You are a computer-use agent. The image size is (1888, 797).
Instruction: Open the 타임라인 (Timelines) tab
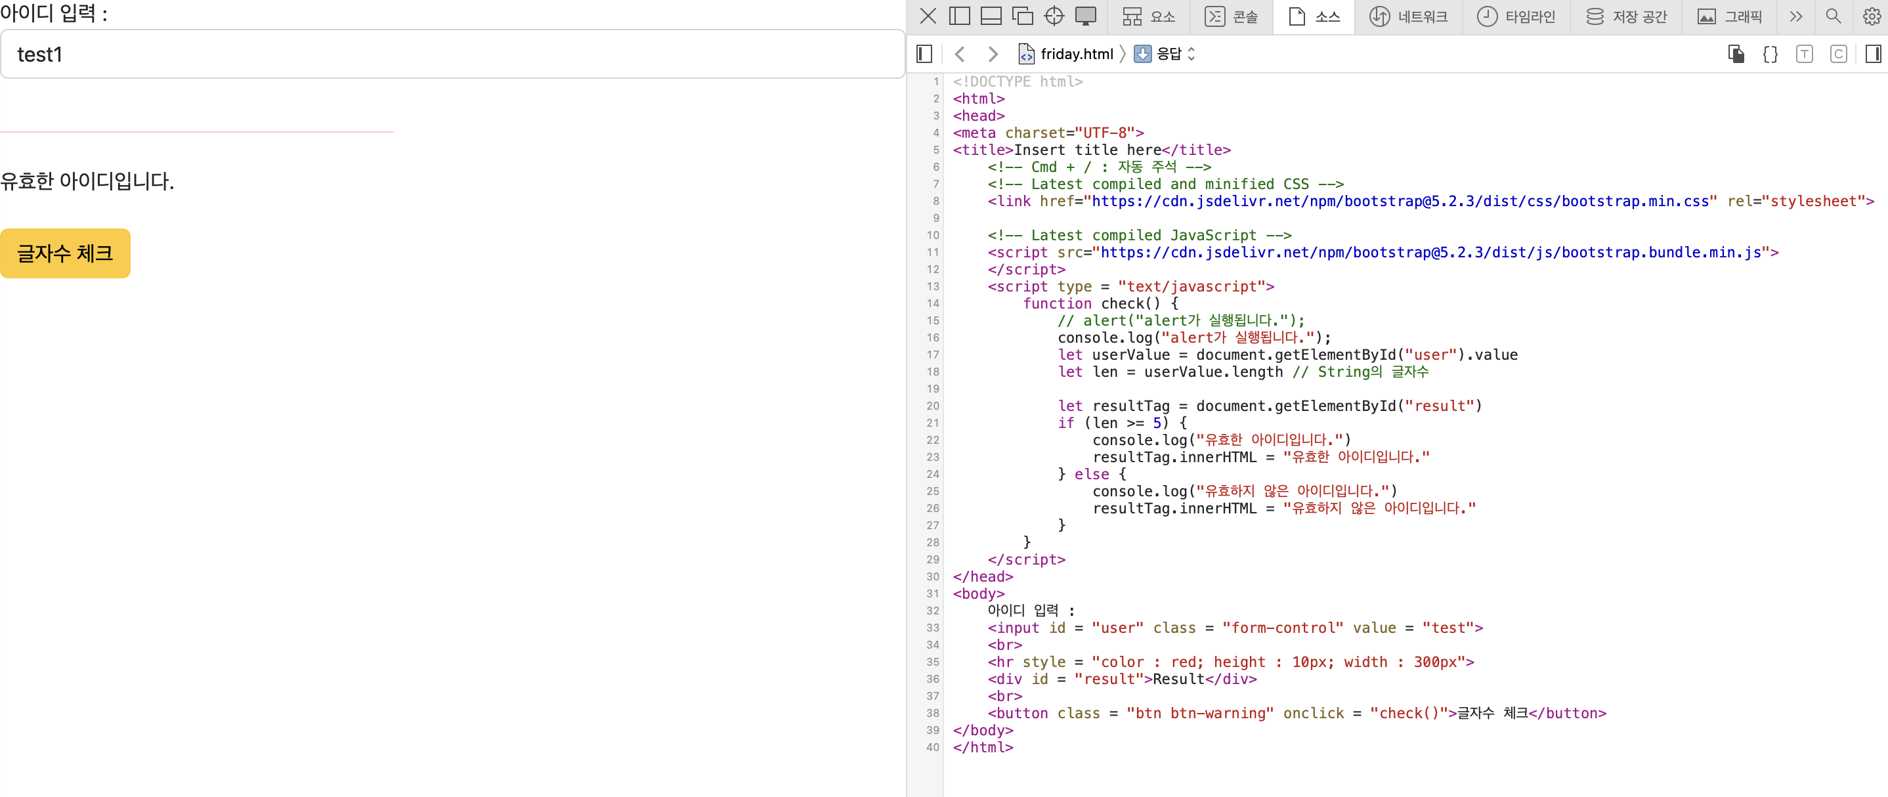(x=1516, y=17)
